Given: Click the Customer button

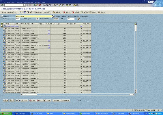Looking at the screenshot, I should coord(65,101).
